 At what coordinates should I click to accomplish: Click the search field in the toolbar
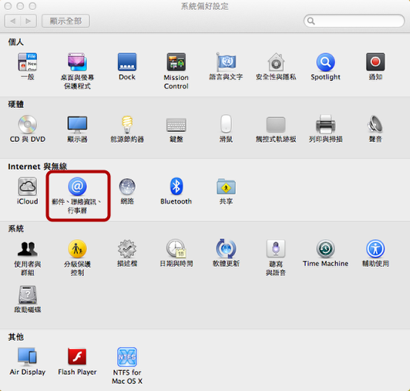[x=355, y=21]
